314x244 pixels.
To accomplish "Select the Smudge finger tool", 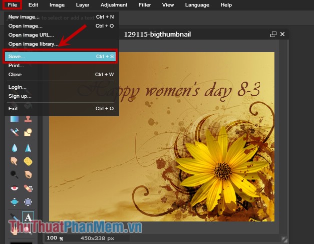I will (15, 161).
